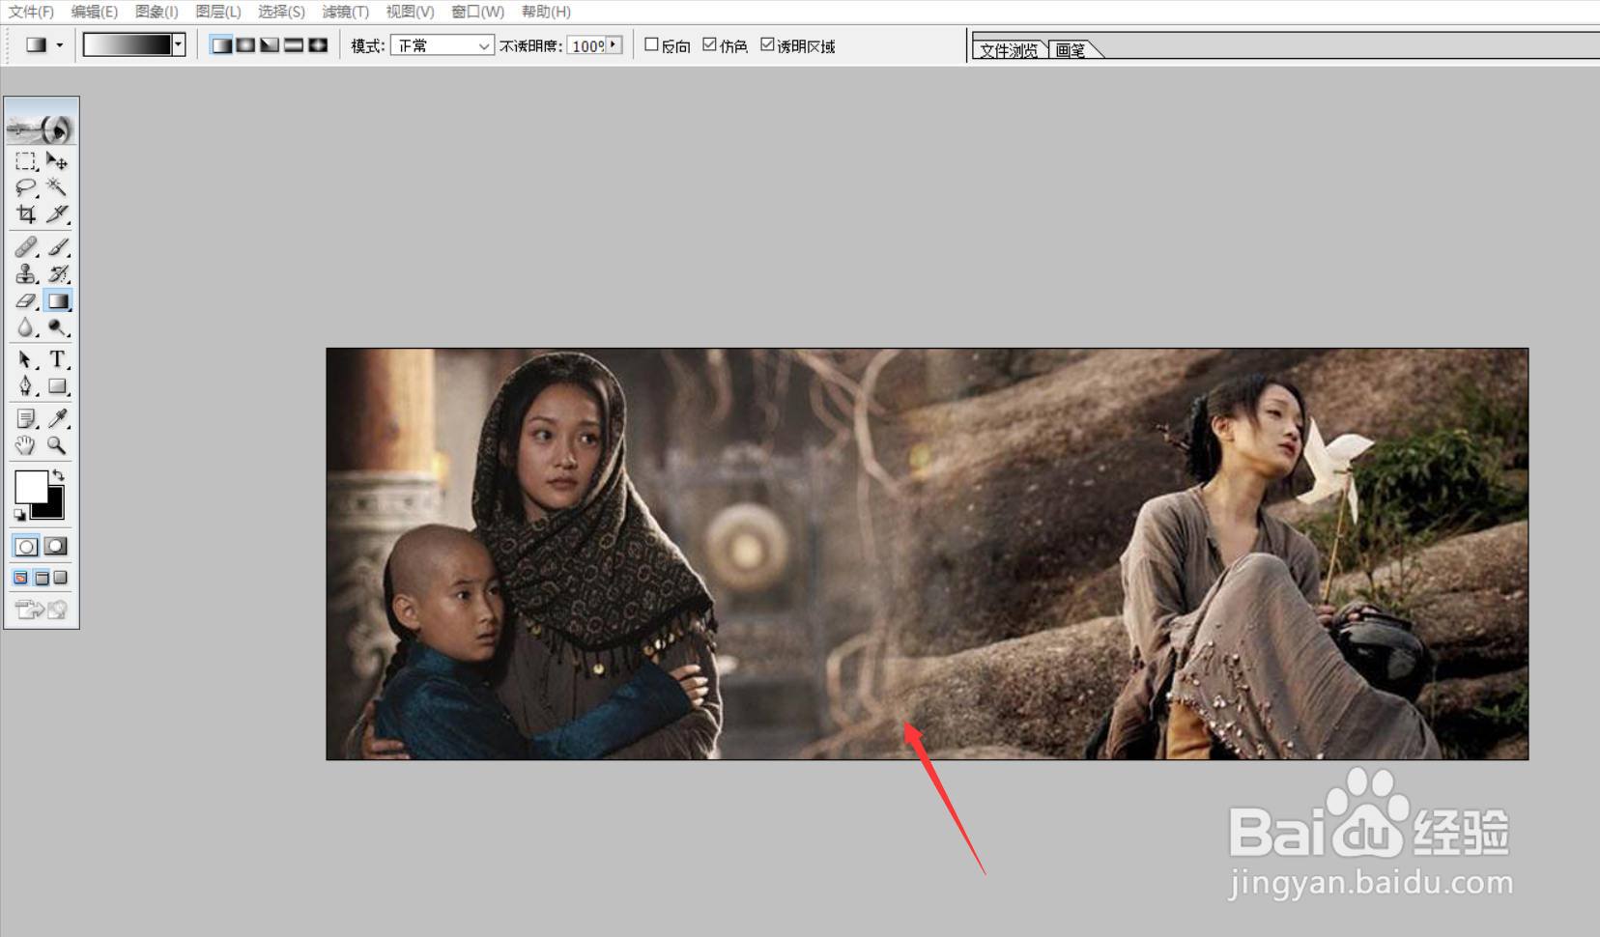Open the 图象(I) menu
The width and height of the screenshot is (1600, 937).
pyautogui.click(x=157, y=12)
